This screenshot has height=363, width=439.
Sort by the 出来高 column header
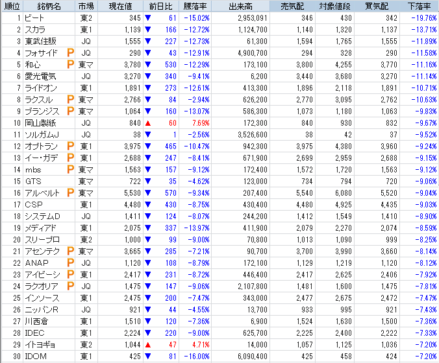point(240,6)
